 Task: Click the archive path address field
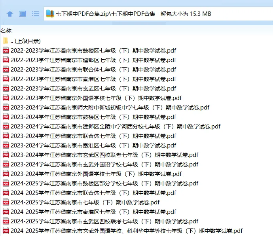pyautogui.click(x=158, y=14)
